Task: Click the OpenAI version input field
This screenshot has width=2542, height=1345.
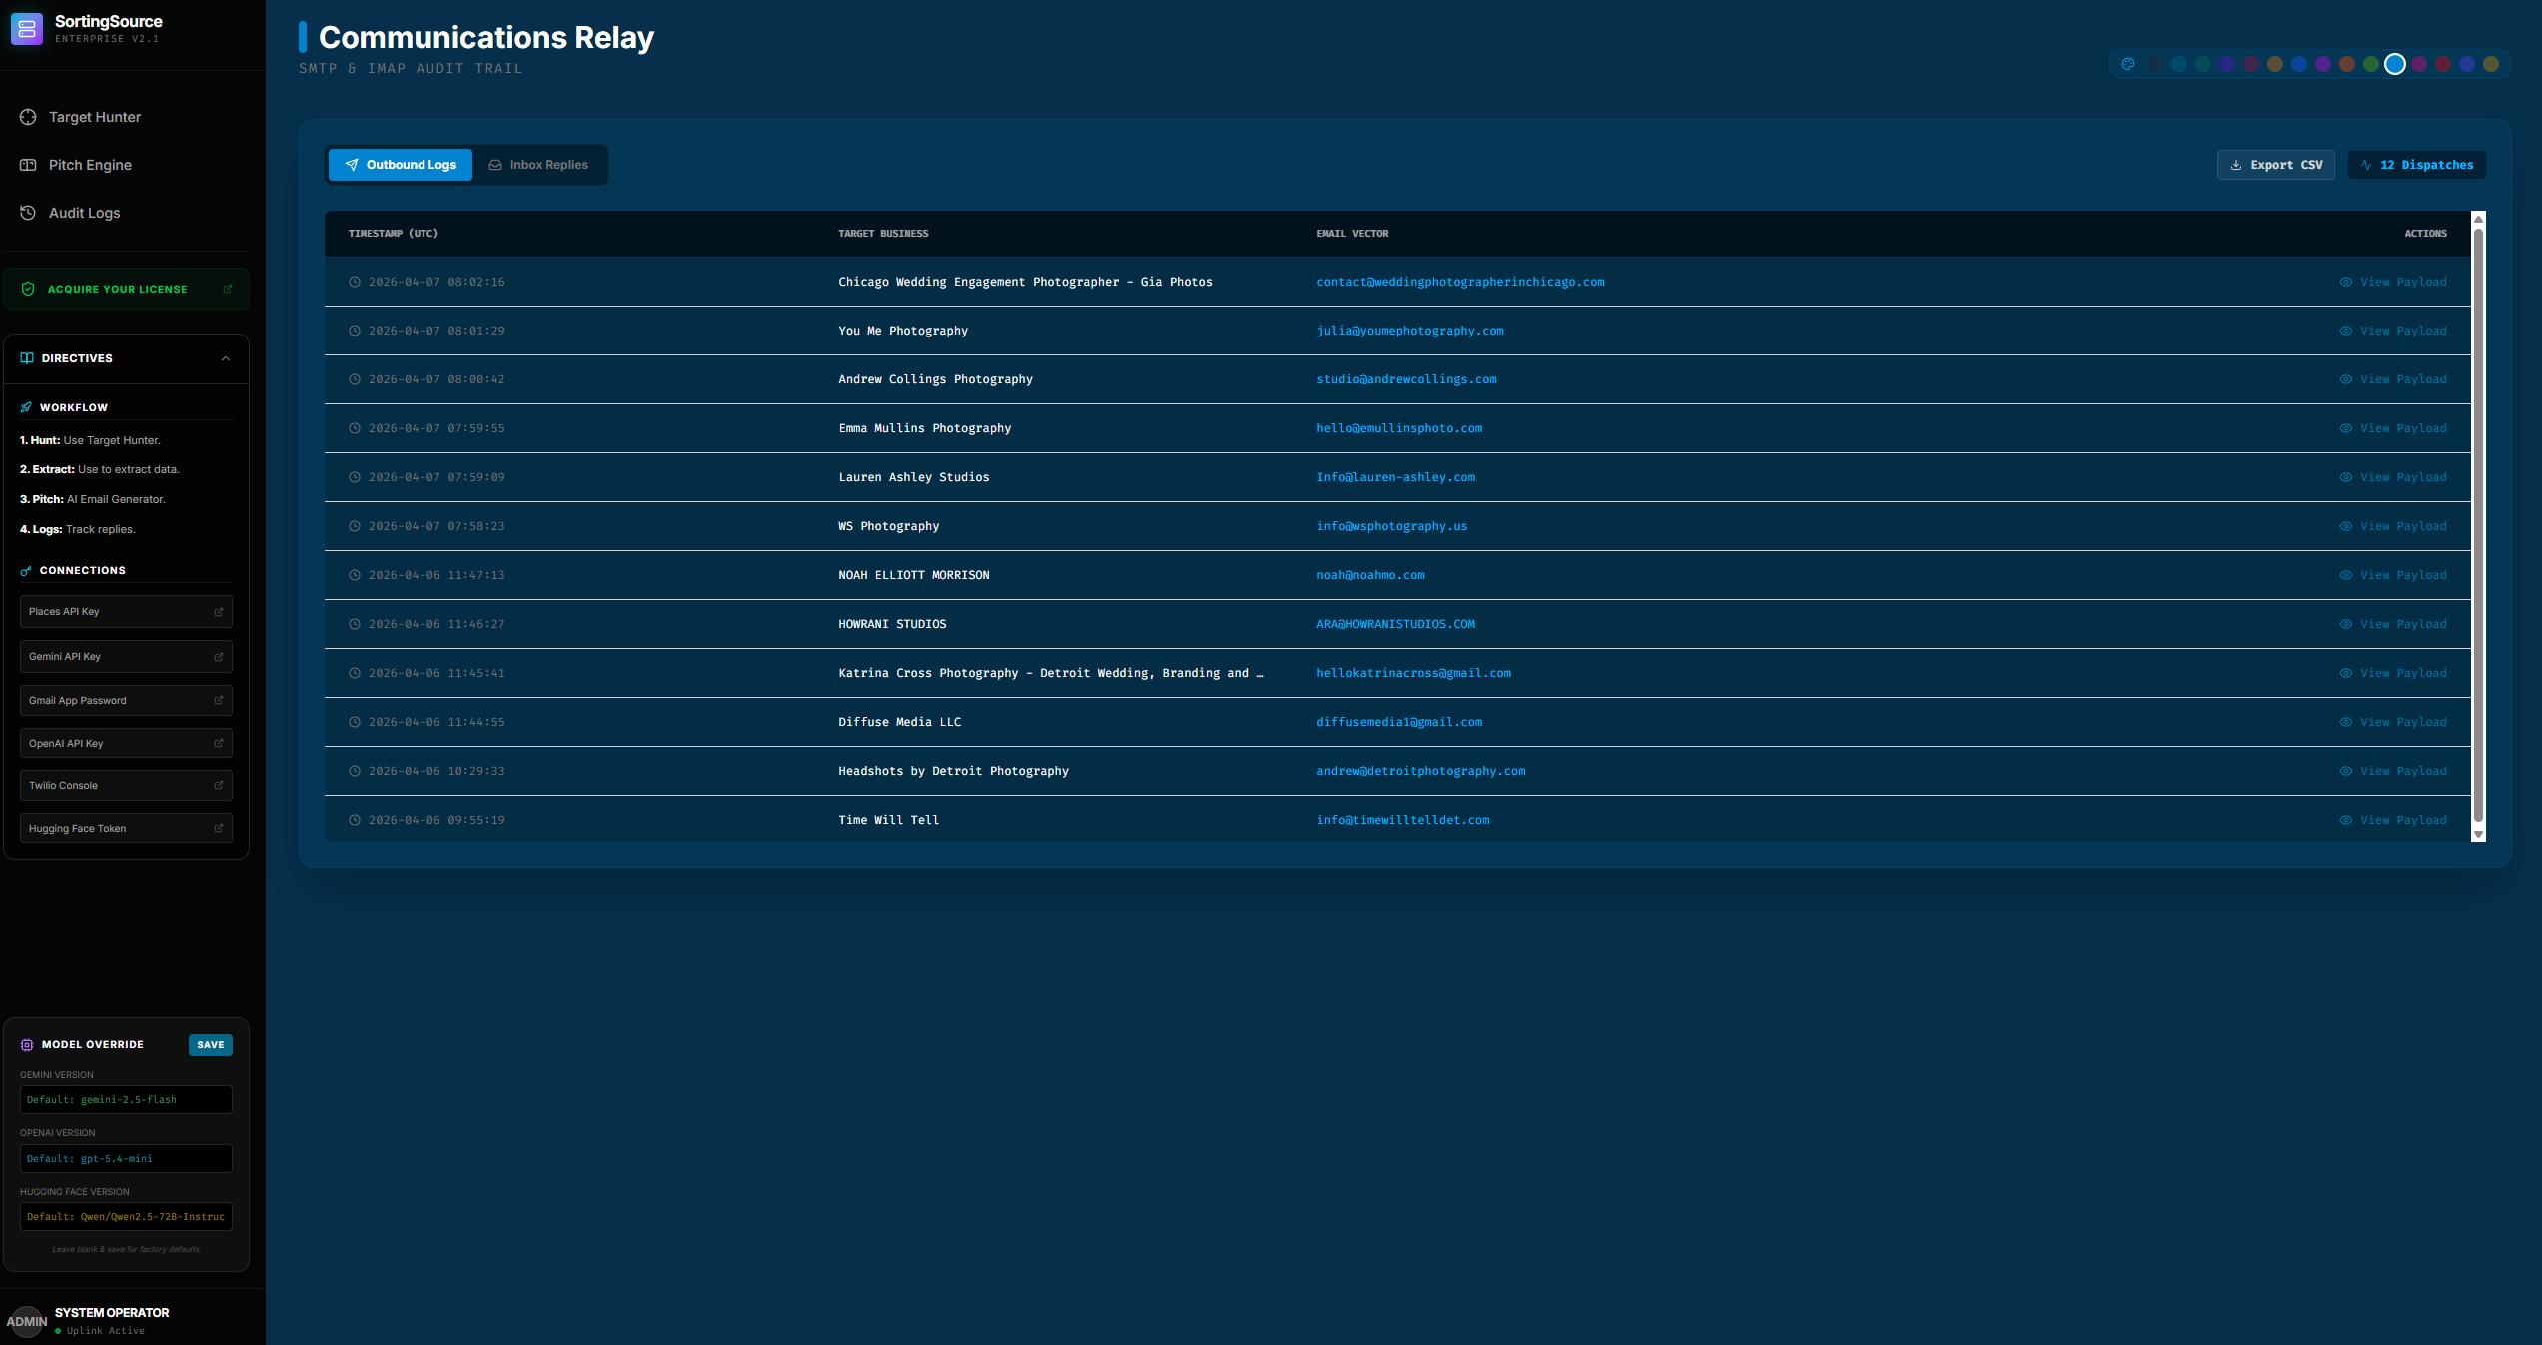Action: [125, 1158]
